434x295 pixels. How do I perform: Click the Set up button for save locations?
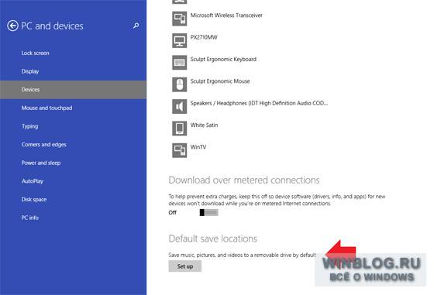185,266
